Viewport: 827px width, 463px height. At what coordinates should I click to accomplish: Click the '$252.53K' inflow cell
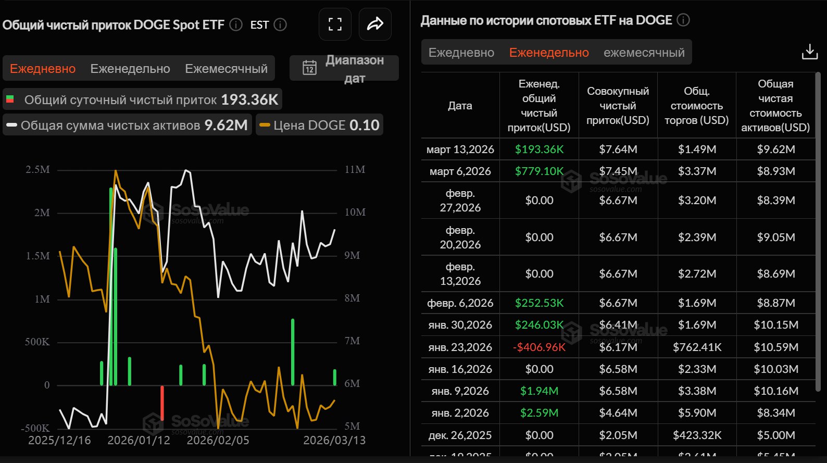[x=539, y=303]
